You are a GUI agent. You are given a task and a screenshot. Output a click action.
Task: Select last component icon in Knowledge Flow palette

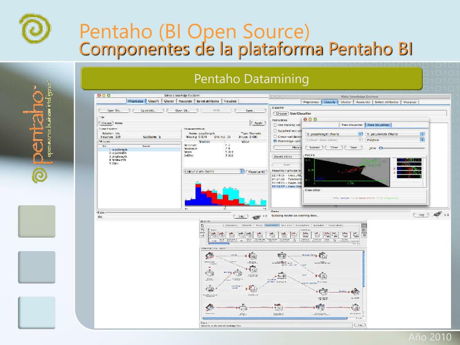[x=355, y=234]
